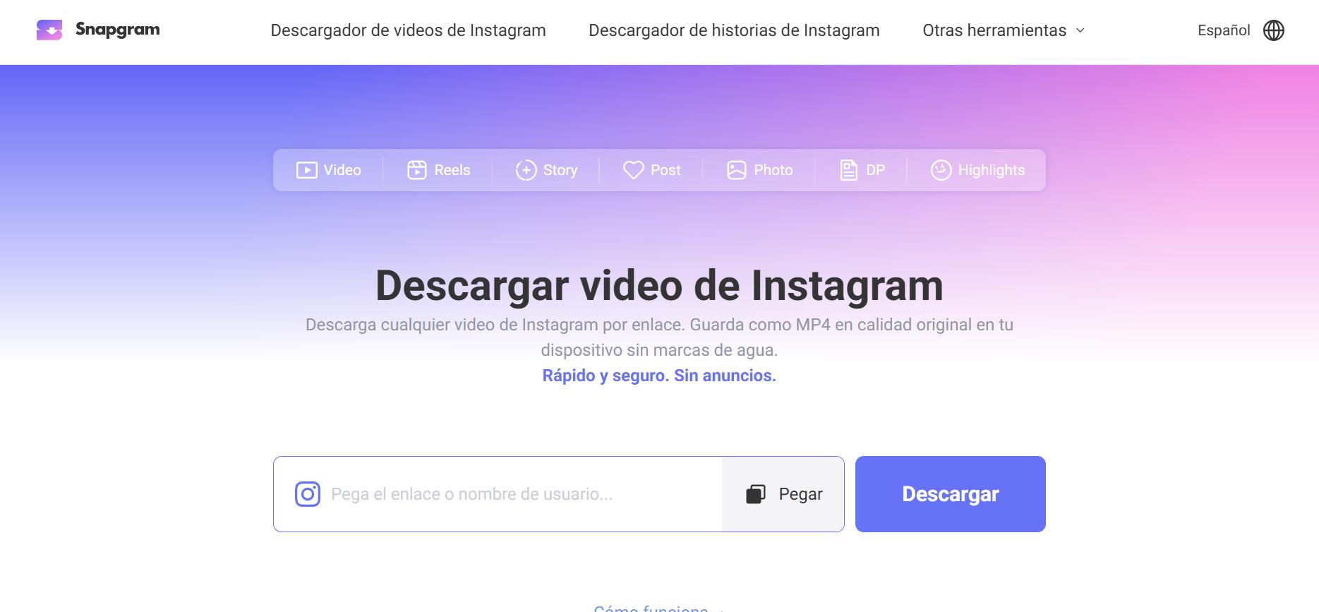Click chevron next to Otras herramientas
The height and width of the screenshot is (612, 1319).
(x=1080, y=30)
